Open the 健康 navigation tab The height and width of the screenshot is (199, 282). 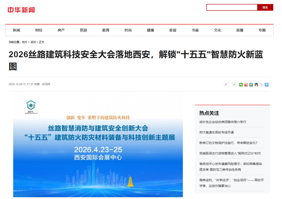[x=150, y=30]
